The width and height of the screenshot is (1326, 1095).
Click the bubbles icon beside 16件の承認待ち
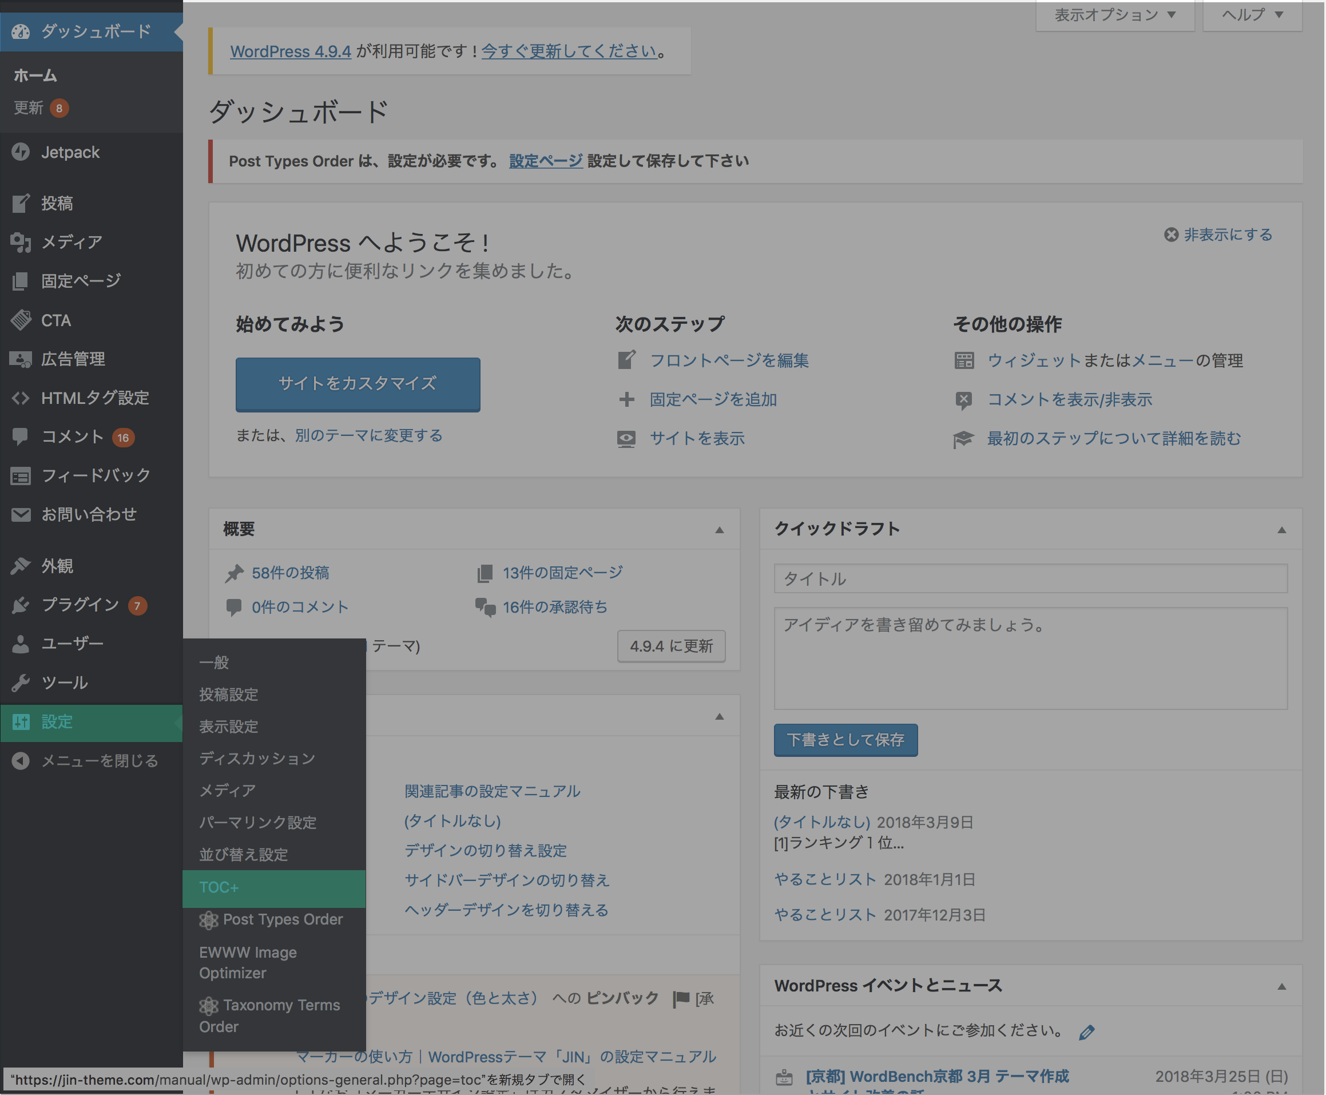coord(485,608)
